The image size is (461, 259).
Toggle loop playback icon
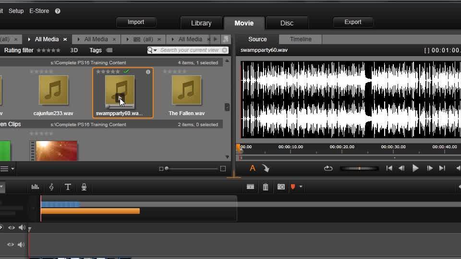coord(328,168)
